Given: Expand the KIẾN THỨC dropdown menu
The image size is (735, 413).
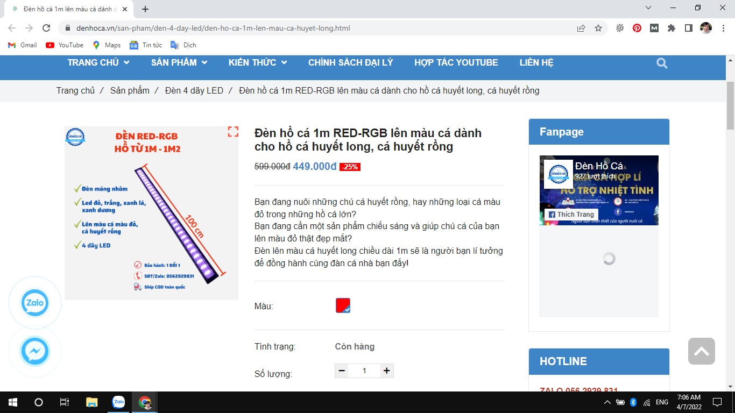Looking at the screenshot, I should tap(257, 62).
